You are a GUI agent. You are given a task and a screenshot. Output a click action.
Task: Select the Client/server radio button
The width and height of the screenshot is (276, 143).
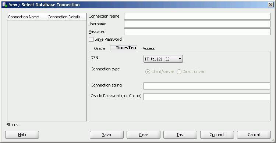tap(148, 71)
